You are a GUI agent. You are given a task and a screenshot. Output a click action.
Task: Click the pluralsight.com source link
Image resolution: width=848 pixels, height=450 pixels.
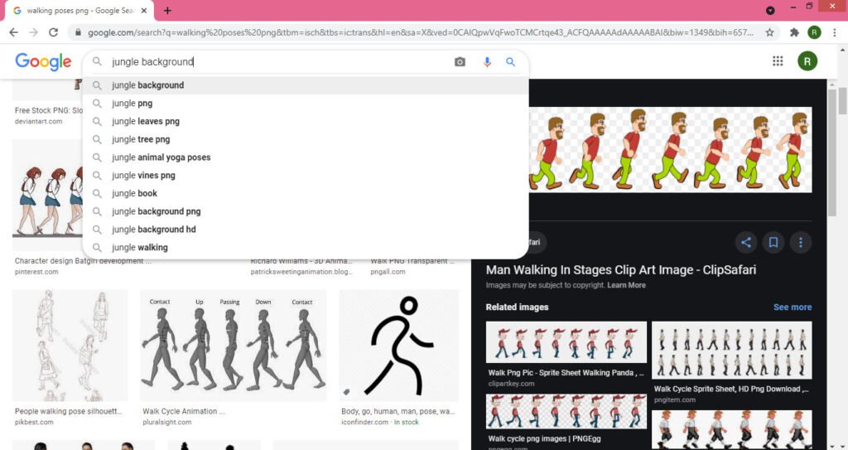[167, 422]
